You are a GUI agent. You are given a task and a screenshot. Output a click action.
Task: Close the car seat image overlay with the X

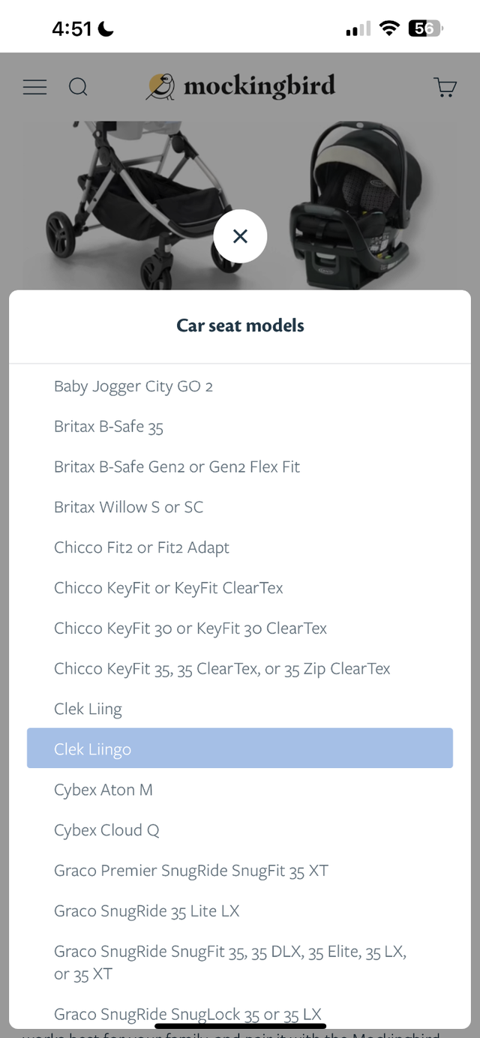(x=240, y=236)
